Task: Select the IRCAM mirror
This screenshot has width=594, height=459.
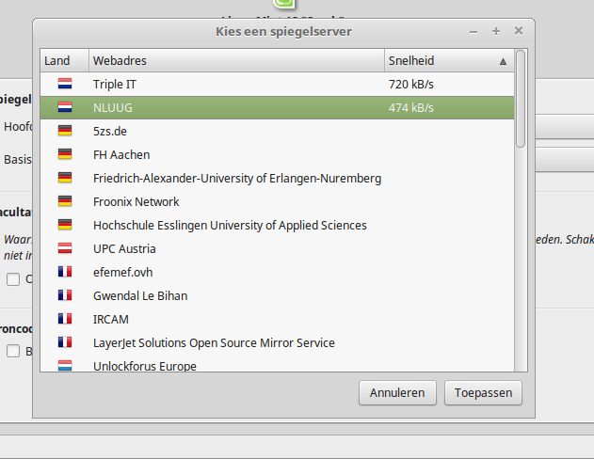Action: (277, 319)
